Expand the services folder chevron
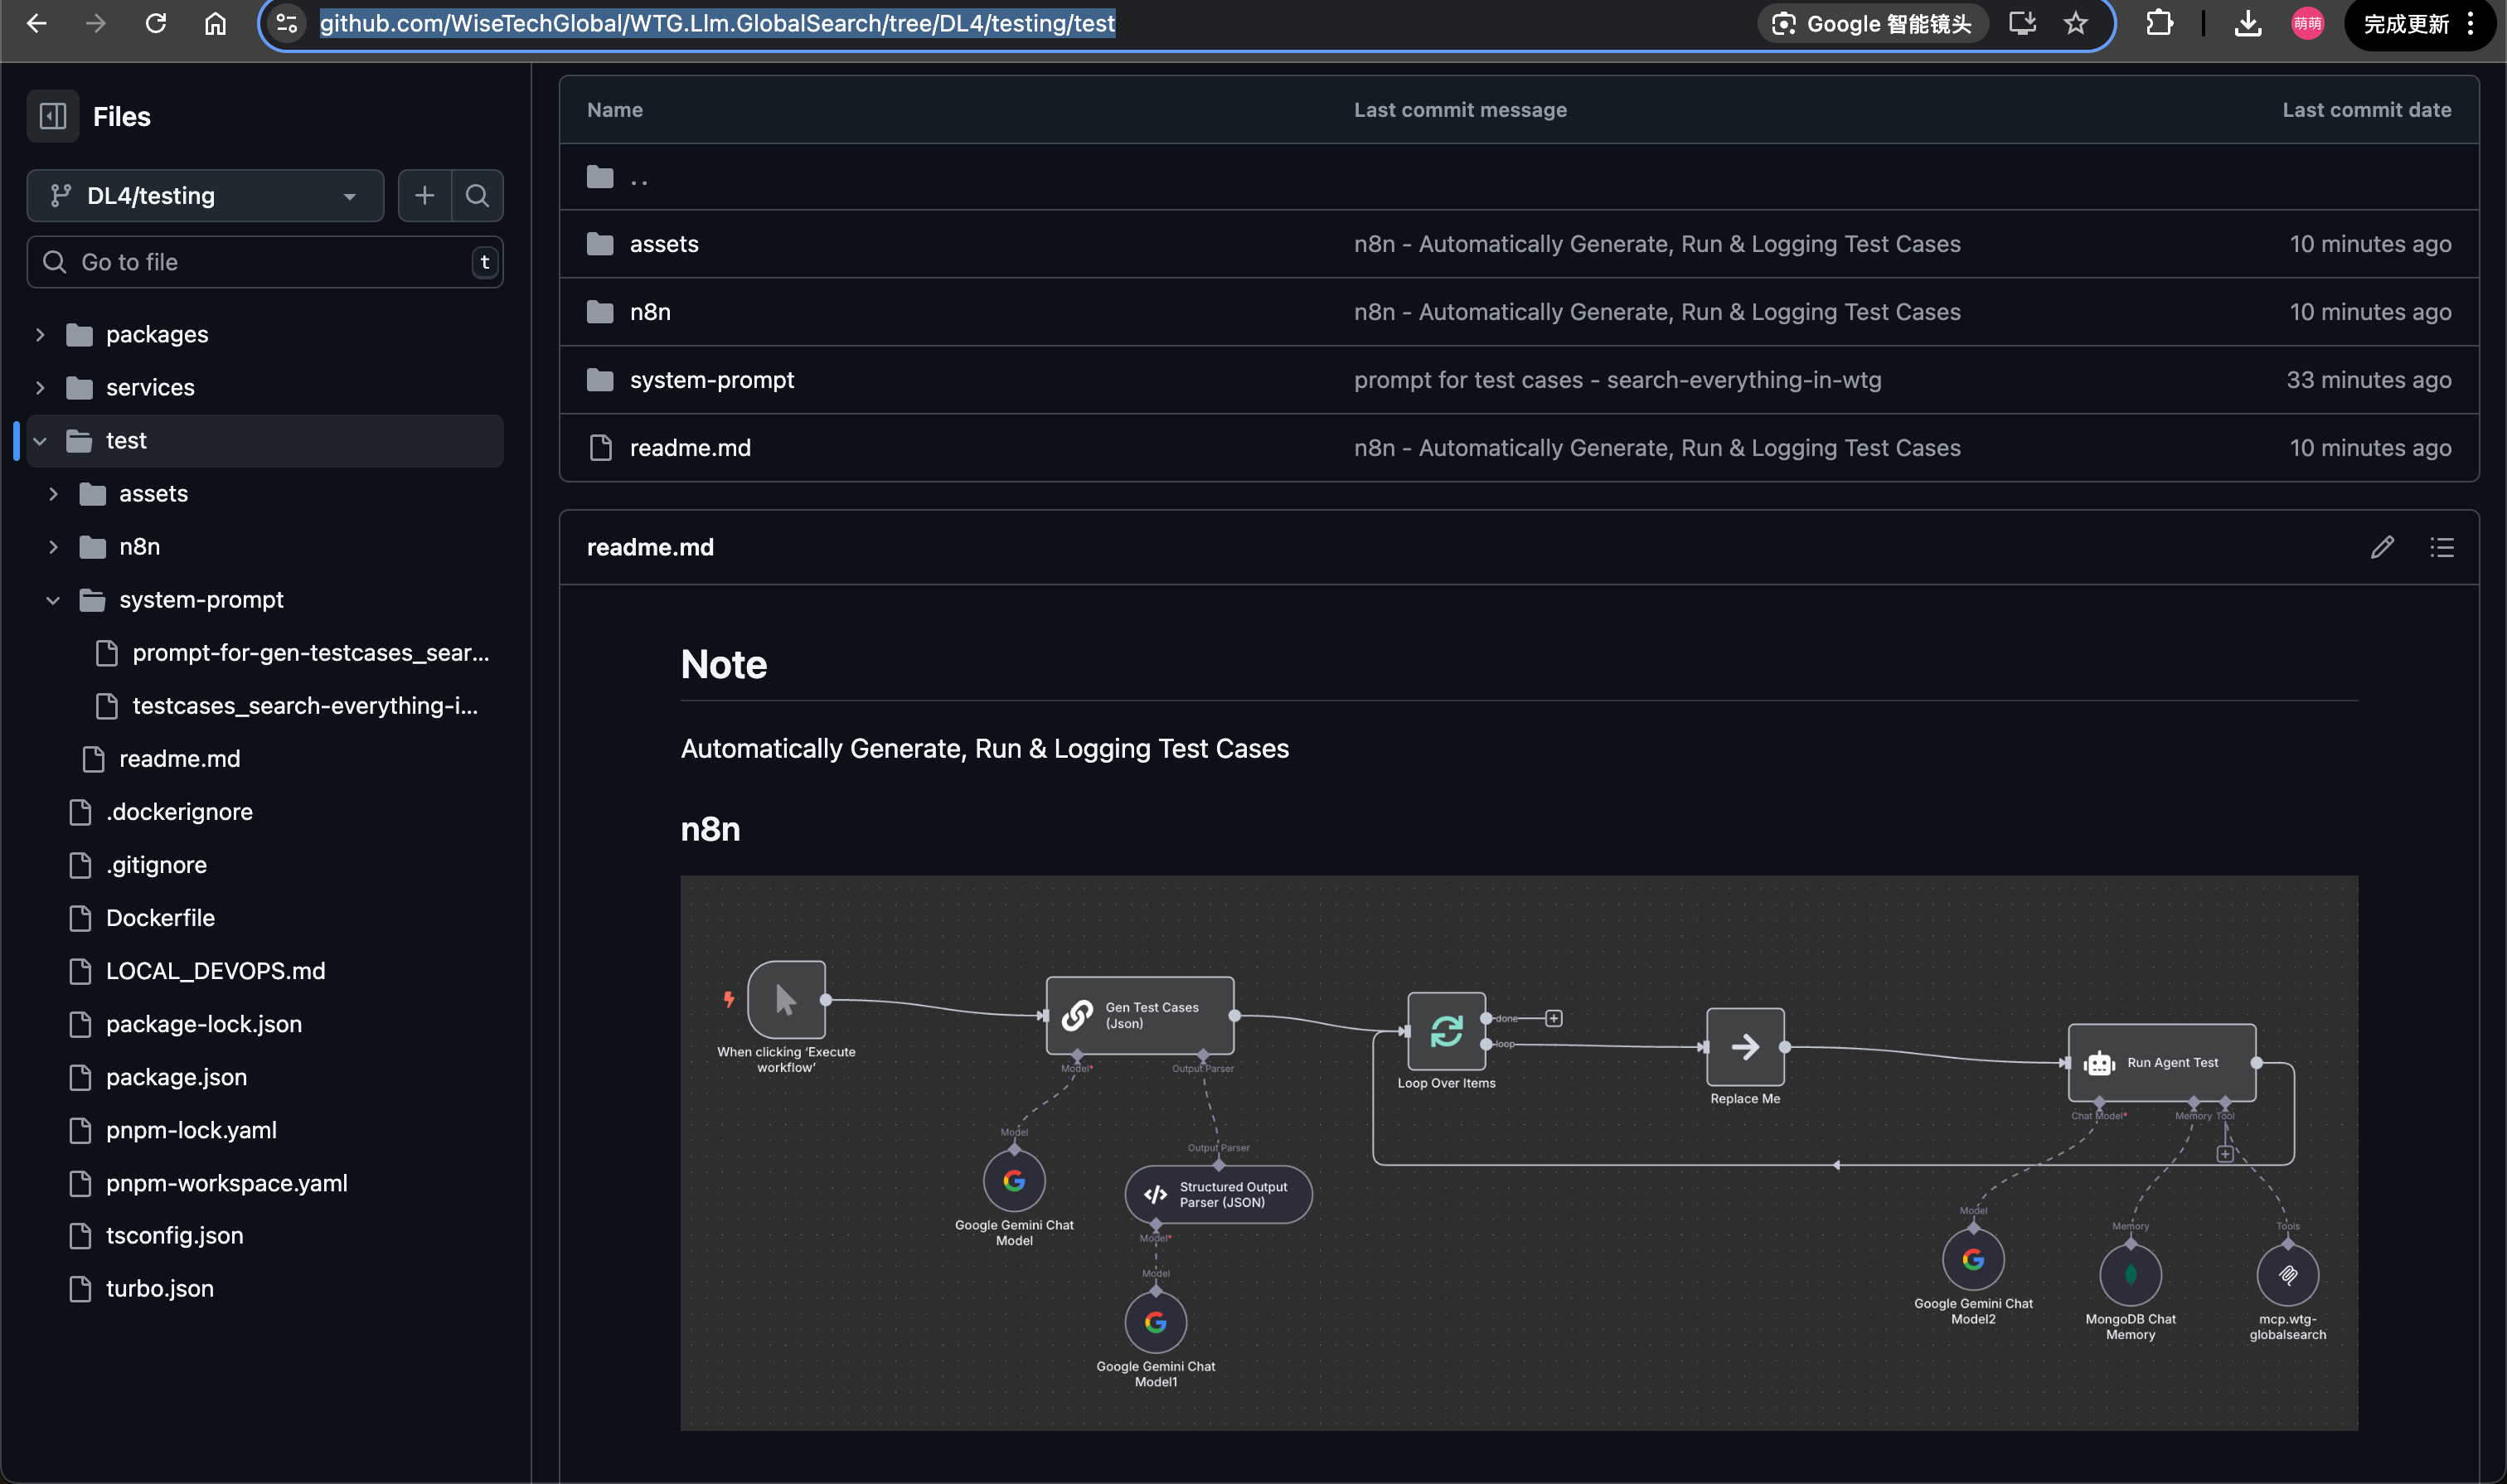2507x1484 pixels. (40, 387)
